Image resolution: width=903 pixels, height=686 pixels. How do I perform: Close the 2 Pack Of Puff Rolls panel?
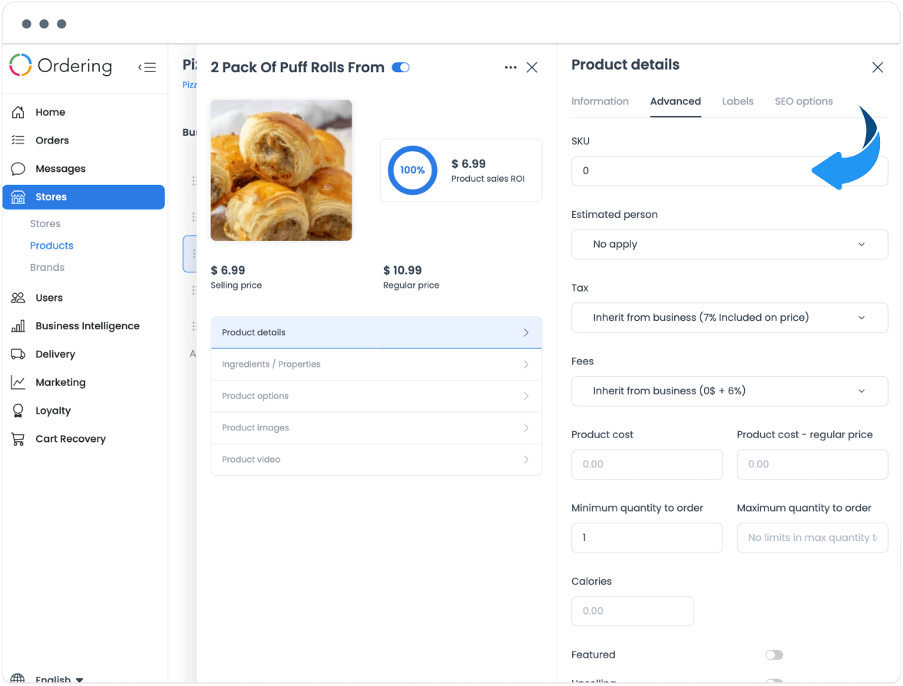click(x=532, y=68)
